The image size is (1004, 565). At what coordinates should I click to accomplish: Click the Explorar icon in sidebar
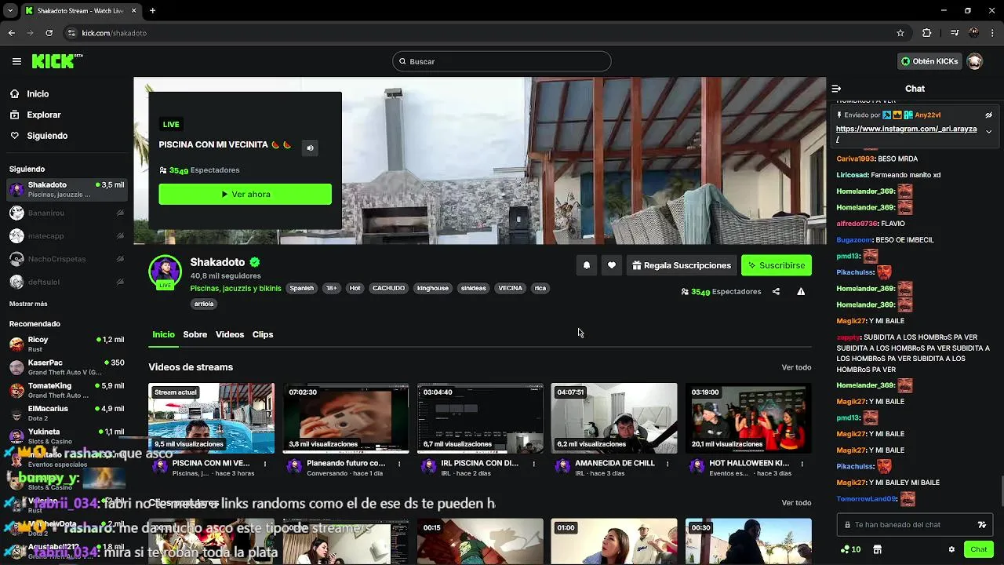15,115
